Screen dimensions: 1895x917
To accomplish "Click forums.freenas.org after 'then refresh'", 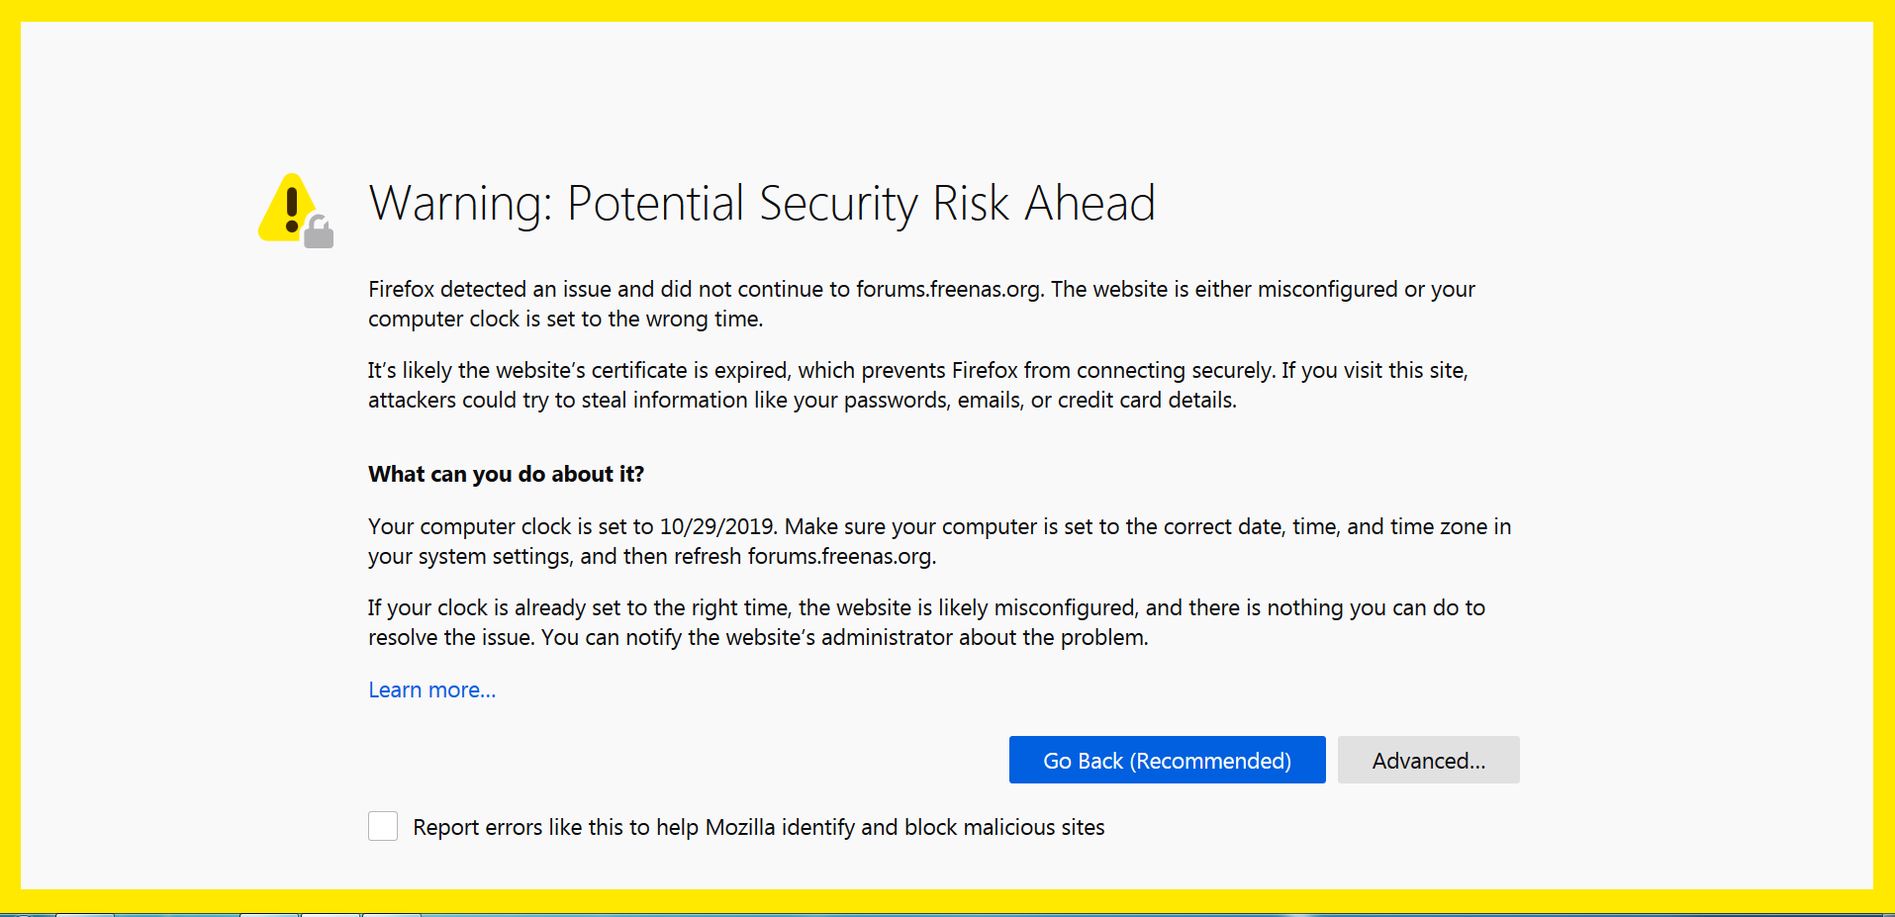I will 840,556.
